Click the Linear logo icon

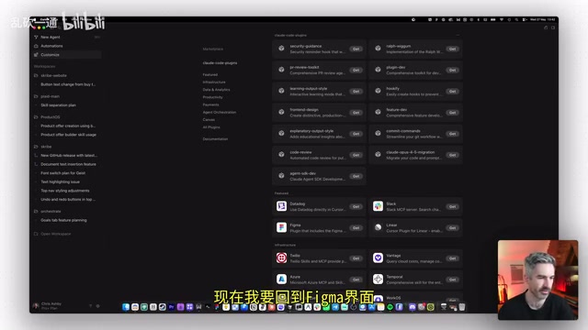pos(378,227)
